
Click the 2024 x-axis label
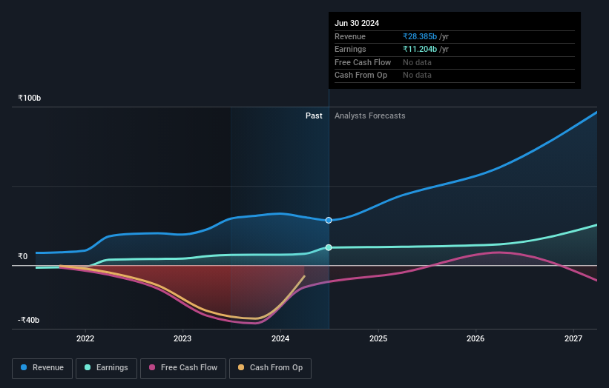pos(280,338)
